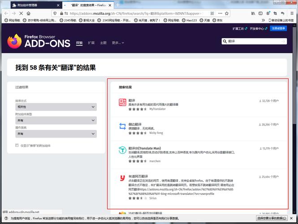
Task: Click the blue 侧边翻译 arrows icon
Action: click(x=122, y=126)
